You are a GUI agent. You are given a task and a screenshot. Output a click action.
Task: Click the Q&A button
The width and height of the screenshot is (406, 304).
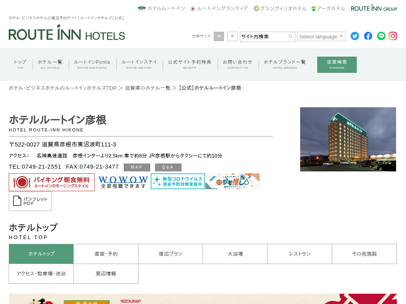pyautogui.click(x=168, y=167)
